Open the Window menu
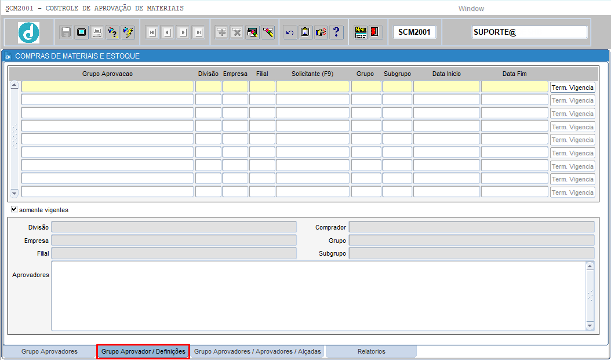Screen dimensions: 611x360 click(x=471, y=9)
